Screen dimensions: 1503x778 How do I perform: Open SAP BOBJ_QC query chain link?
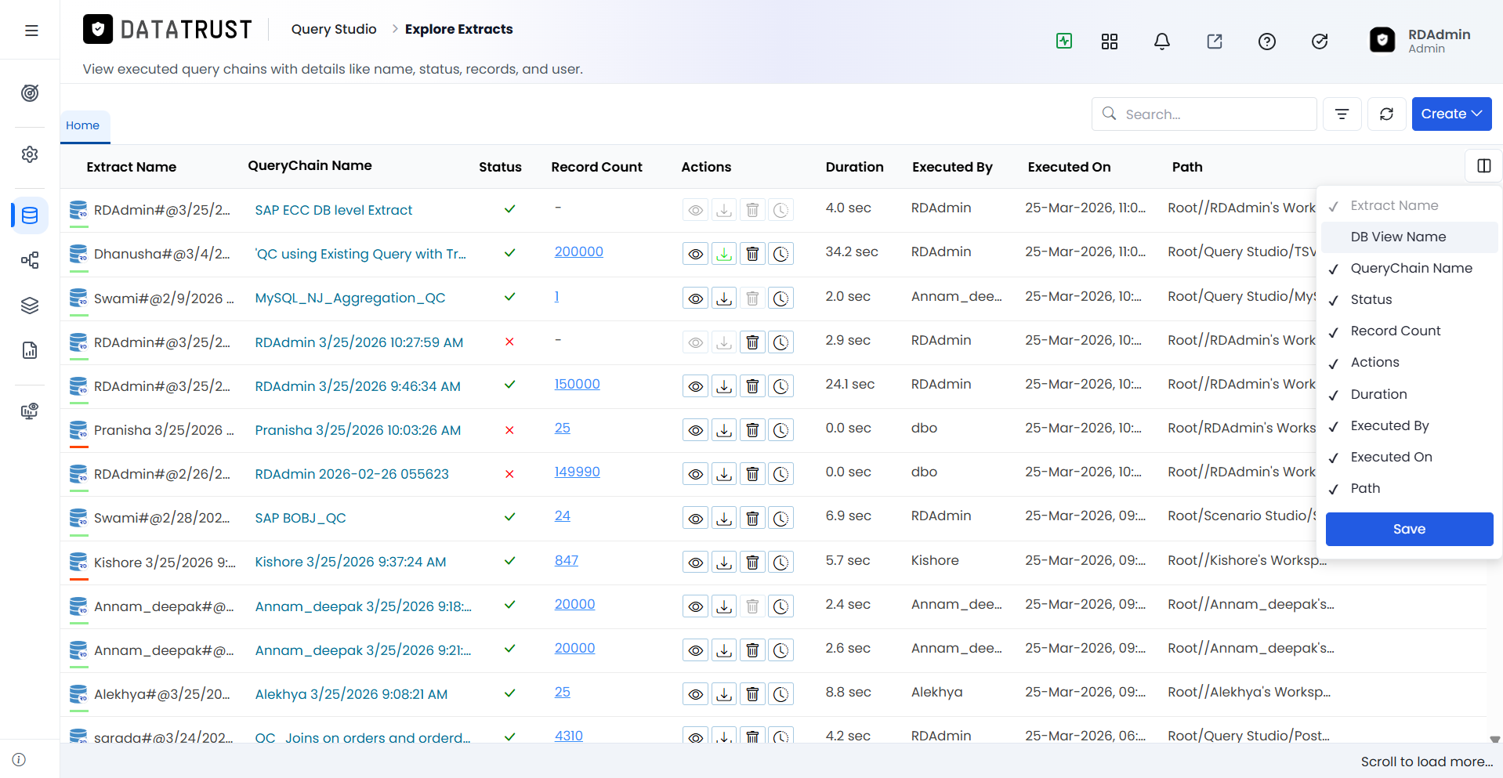click(x=300, y=518)
